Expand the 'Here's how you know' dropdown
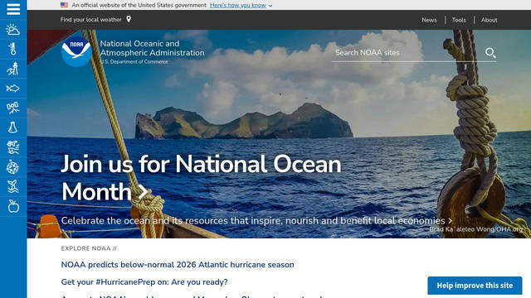The width and height of the screenshot is (531, 298). click(x=241, y=6)
